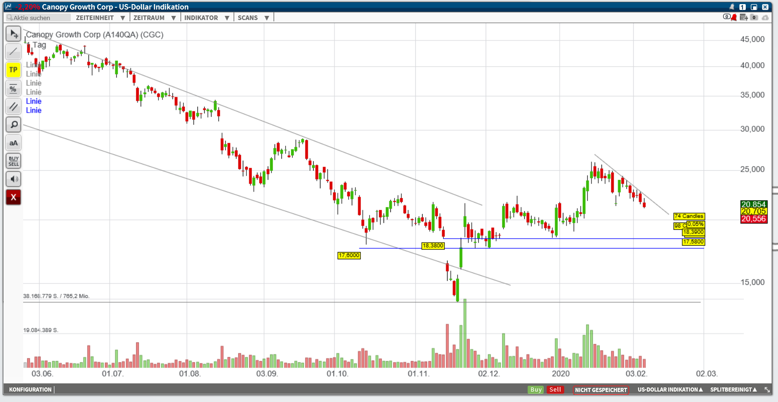
Task: Activate the magnifier zoom tool
Action: (13, 124)
